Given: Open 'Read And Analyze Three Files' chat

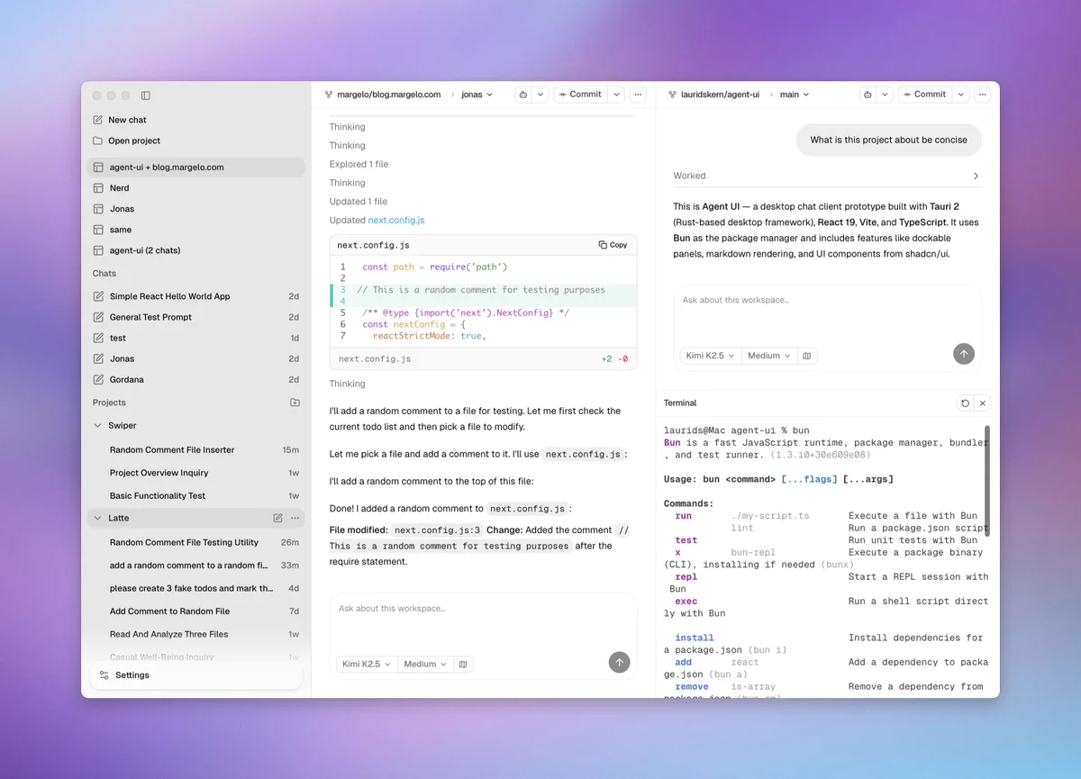Looking at the screenshot, I should coord(195,634).
